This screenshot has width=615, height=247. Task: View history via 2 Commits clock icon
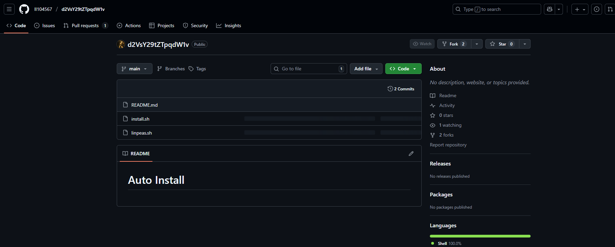pos(390,89)
